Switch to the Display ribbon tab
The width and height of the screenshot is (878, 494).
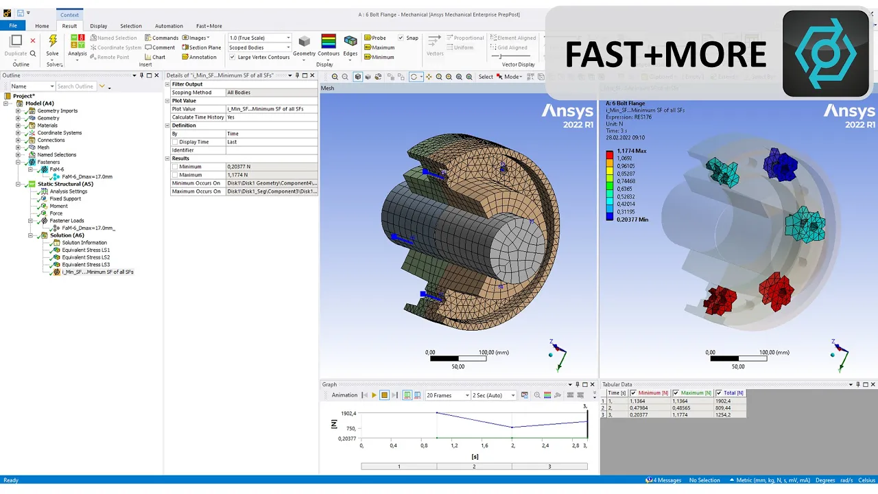pyautogui.click(x=99, y=26)
